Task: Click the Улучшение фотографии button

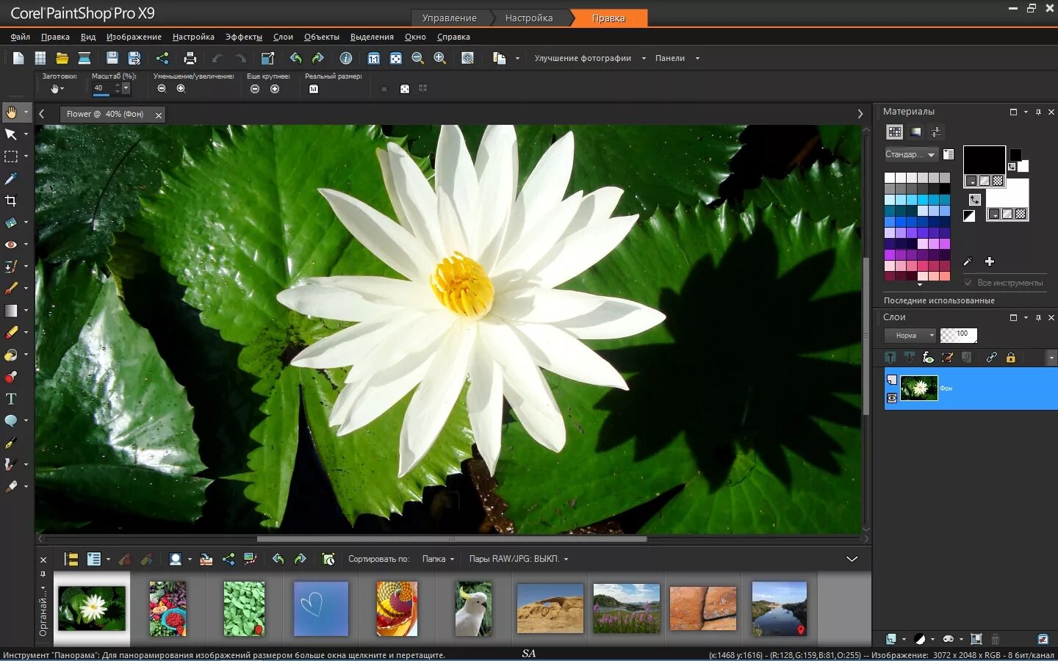Action: pyautogui.click(x=583, y=58)
